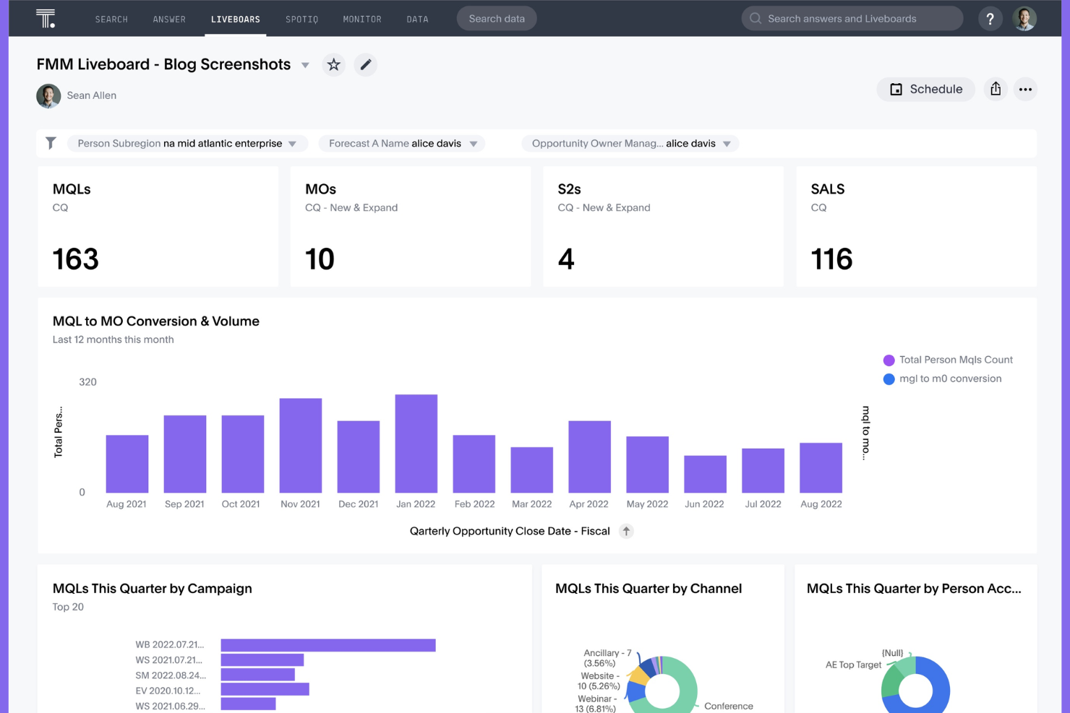1070x713 pixels.
Task: Click the channel donut chart
Action: click(662, 685)
